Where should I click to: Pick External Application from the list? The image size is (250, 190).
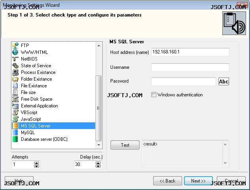[39, 106]
